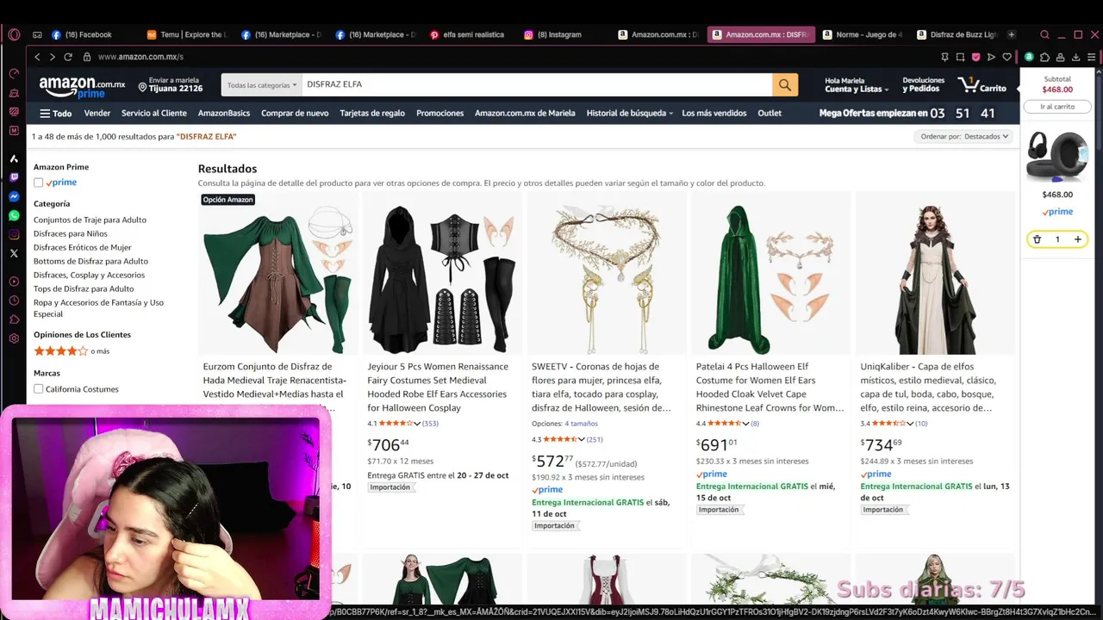Click the pin icon in address bar
This screenshot has height=620, width=1103.
coord(944,57)
